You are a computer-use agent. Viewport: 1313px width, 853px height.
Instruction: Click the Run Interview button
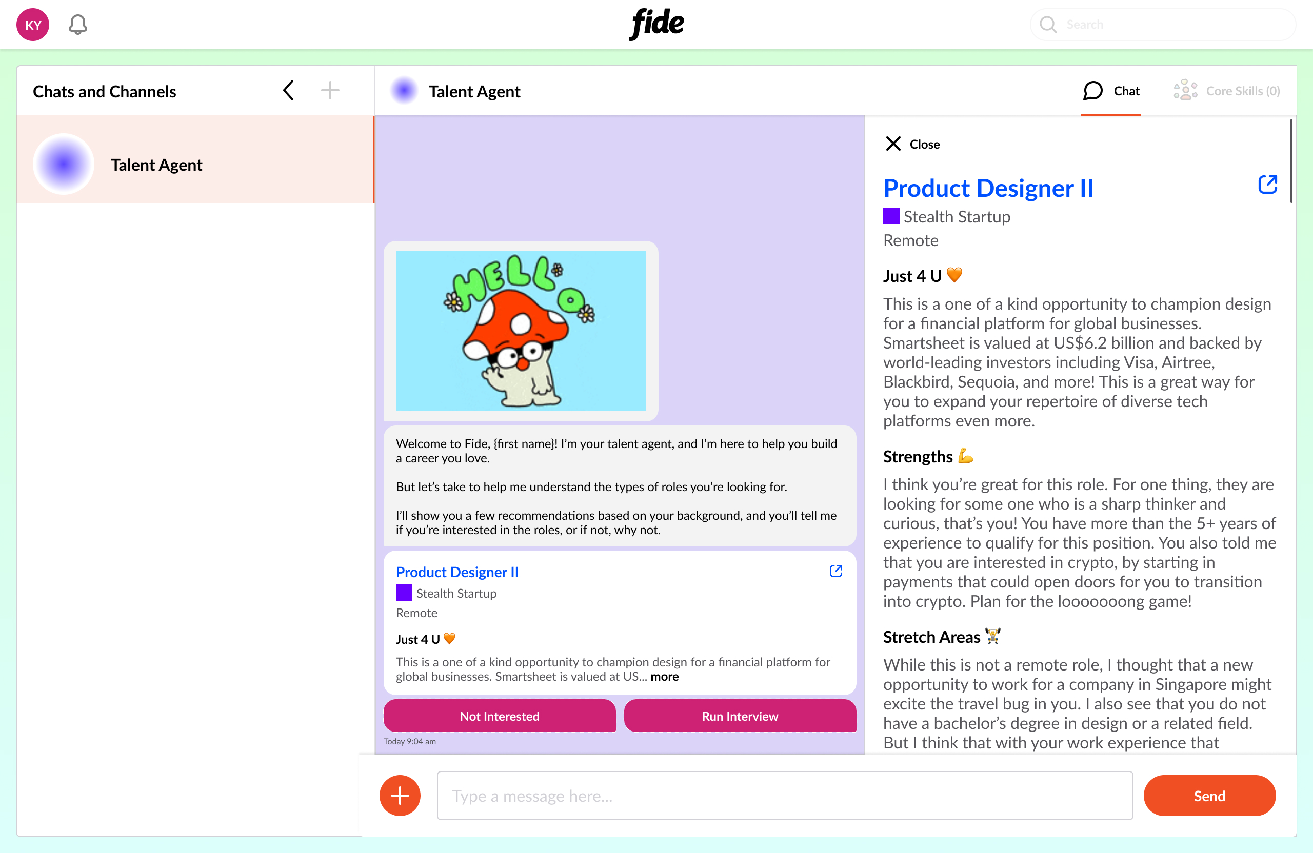tap(740, 716)
